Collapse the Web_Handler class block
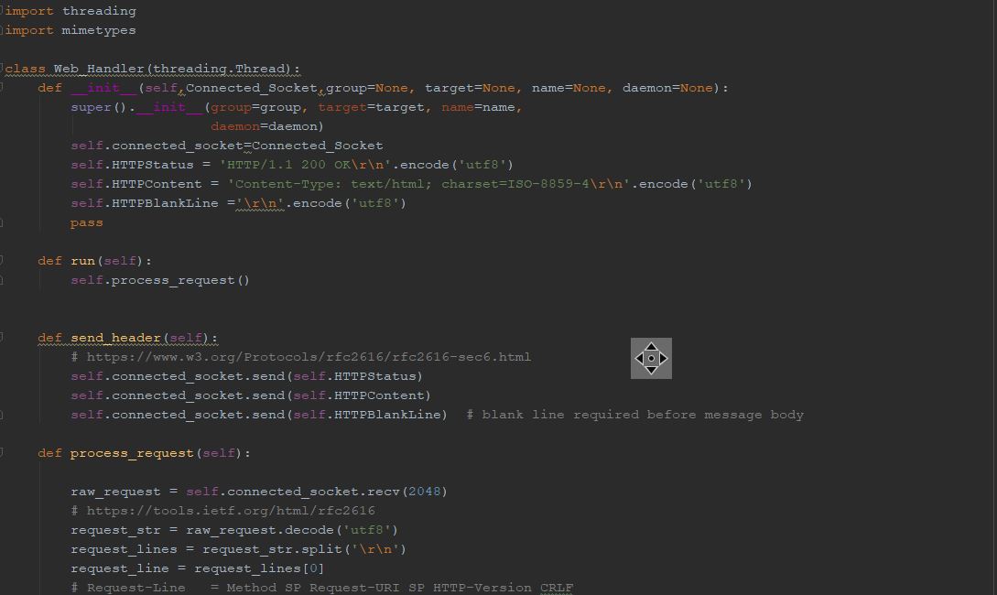The height and width of the screenshot is (595, 997). [x=4, y=69]
